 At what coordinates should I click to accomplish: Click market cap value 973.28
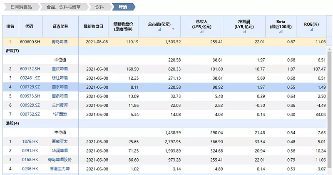(174, 160)
